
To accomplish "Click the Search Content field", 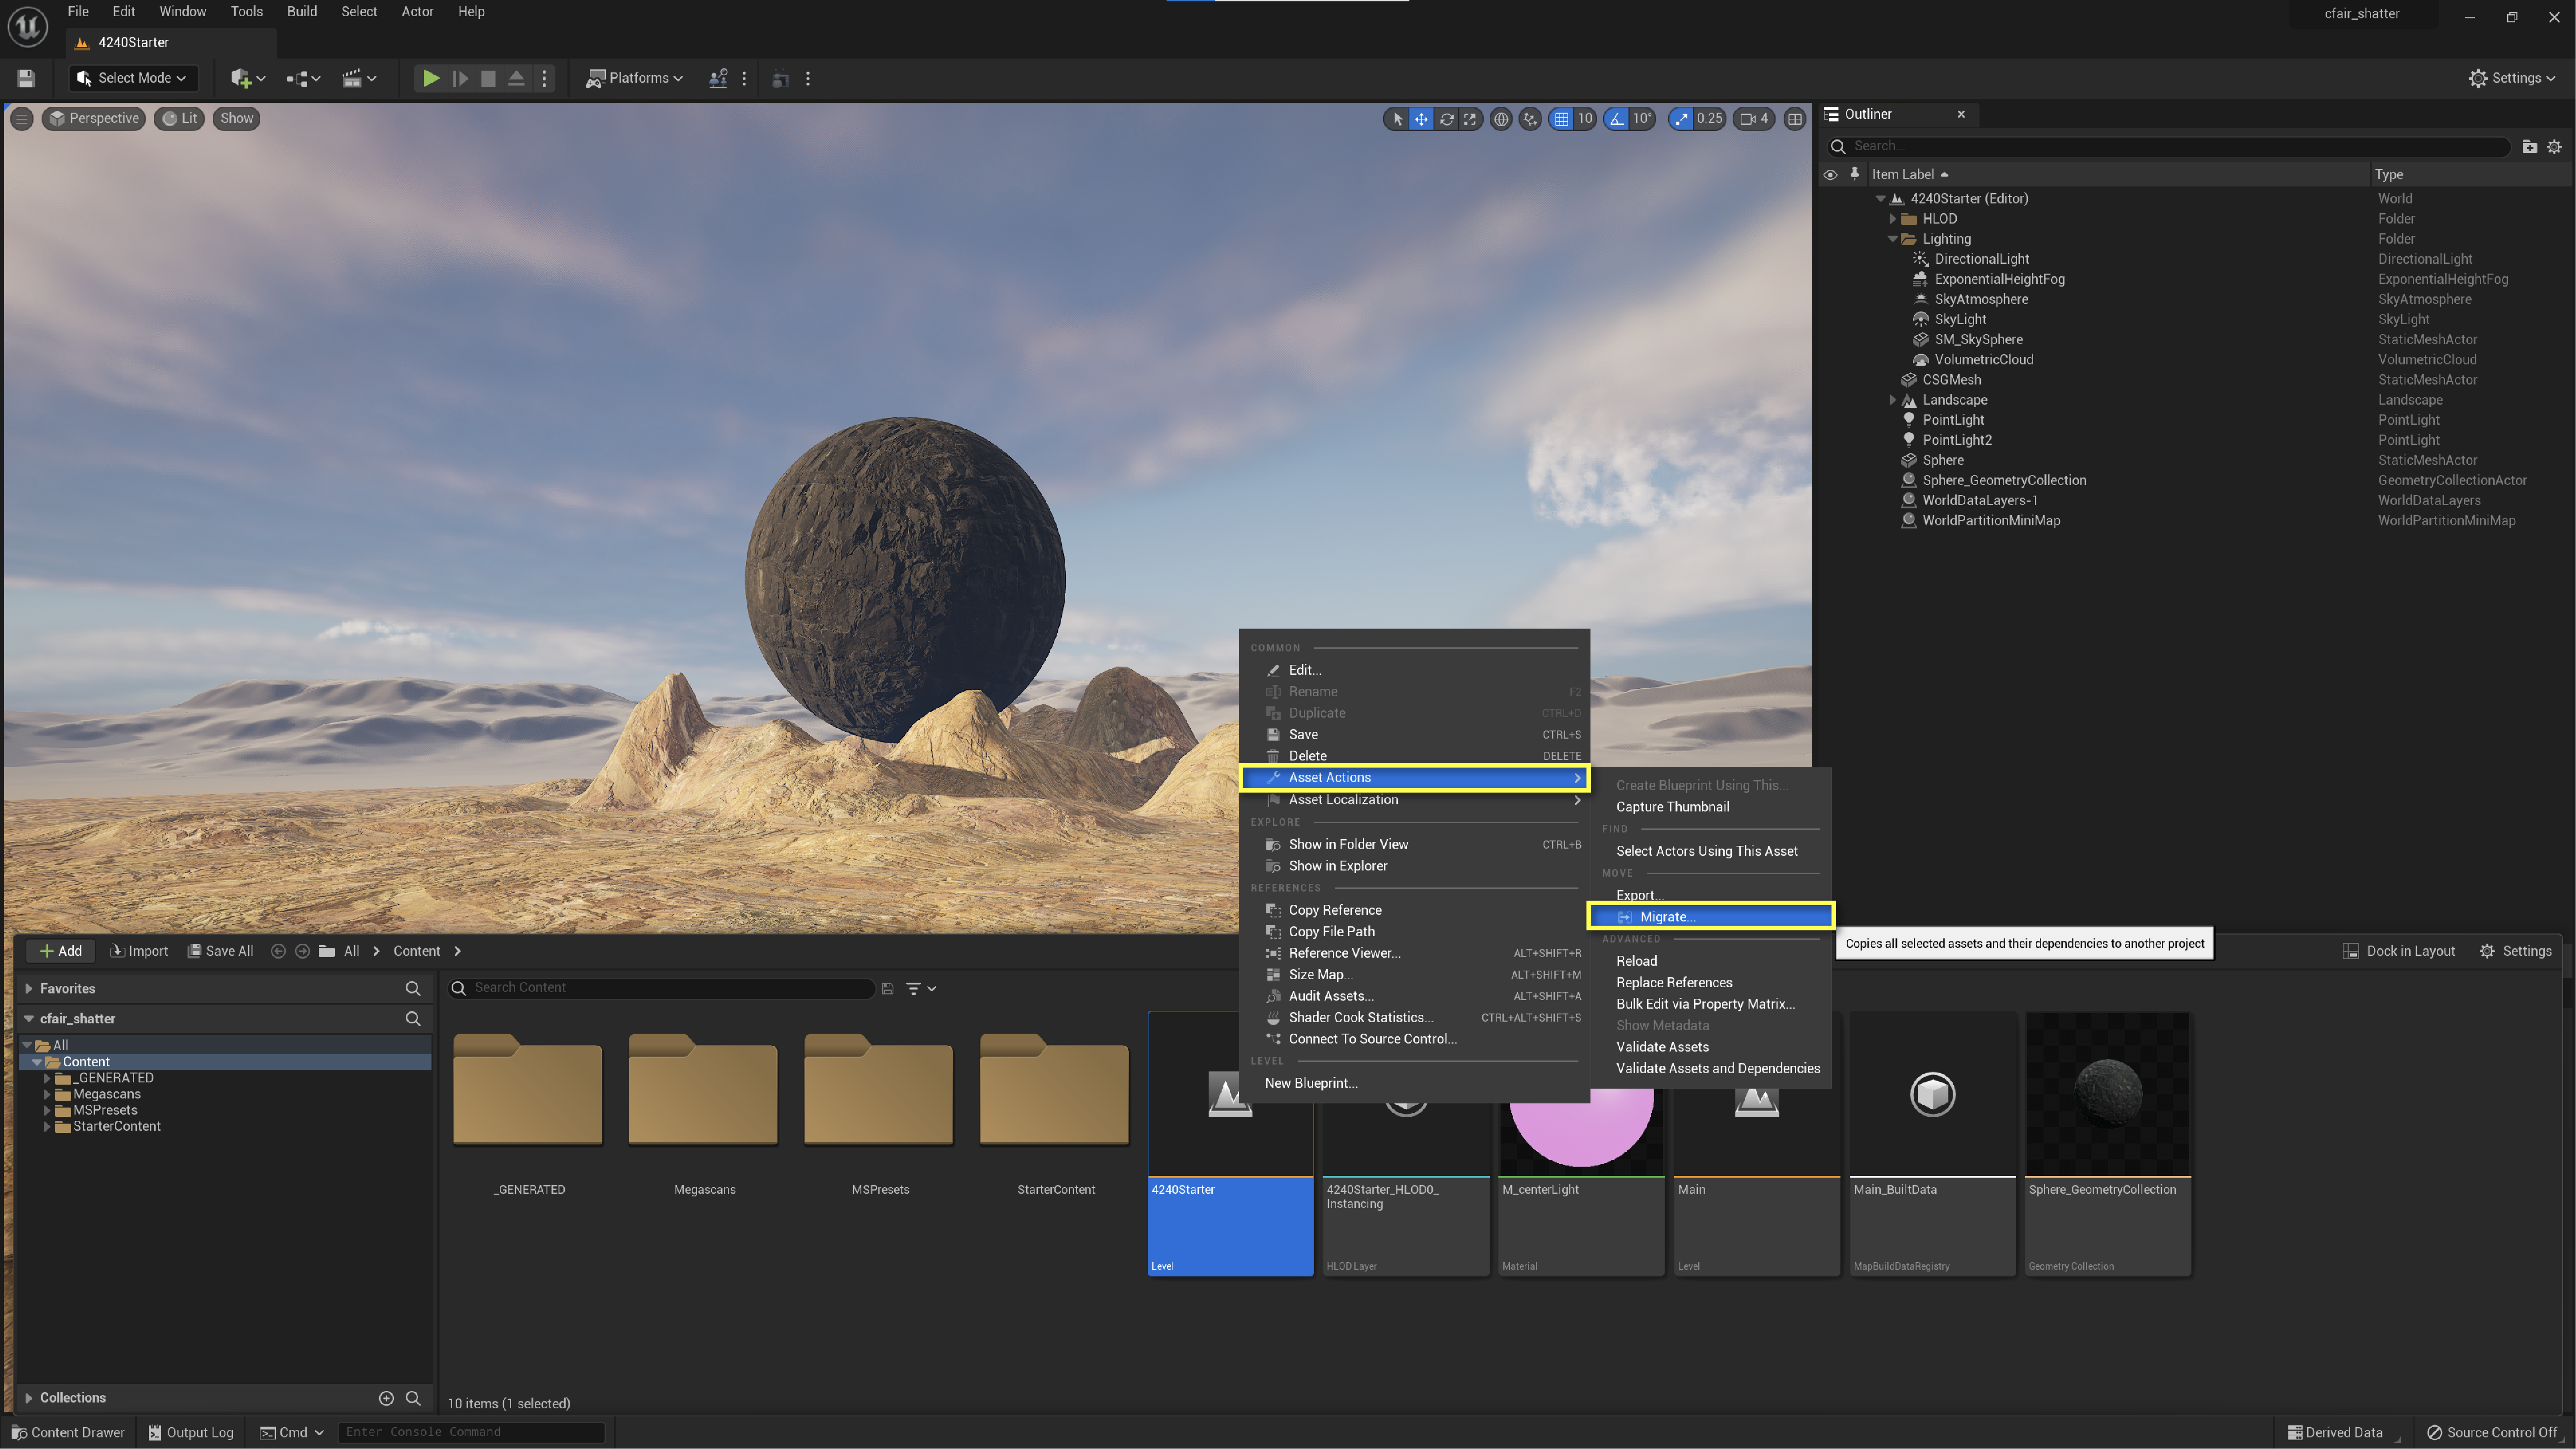I will (662, 988).
